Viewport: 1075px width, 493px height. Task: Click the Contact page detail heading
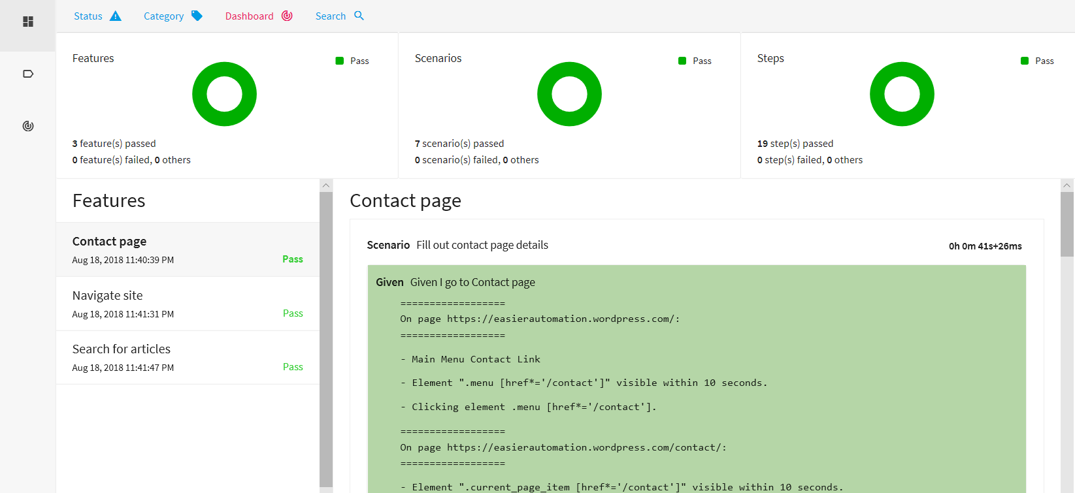(405, 200)
